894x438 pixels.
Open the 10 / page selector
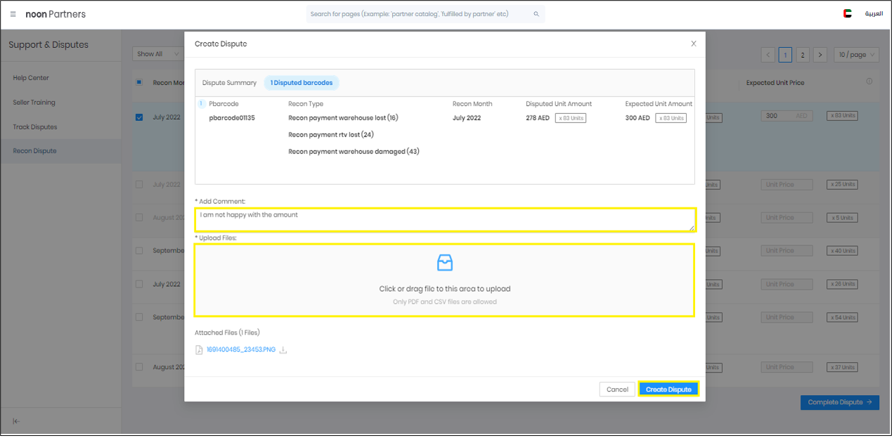point(856,54)
